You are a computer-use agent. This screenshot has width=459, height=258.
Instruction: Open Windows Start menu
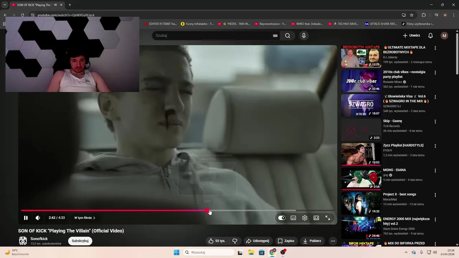click(x=176, y=252)
